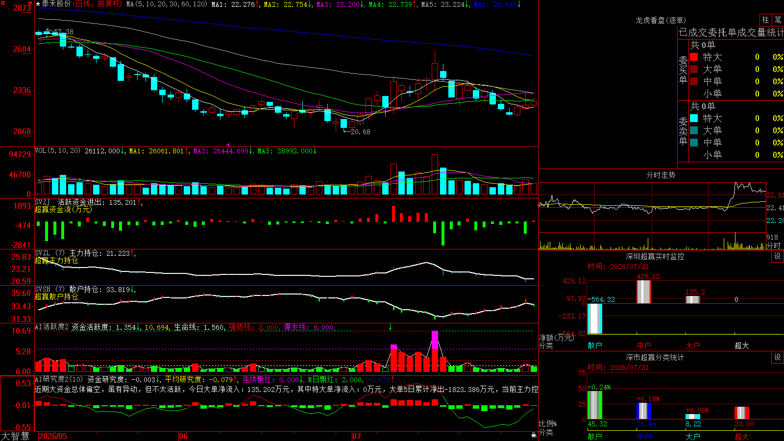Click the SVZL indicator name

pos(43,253)
